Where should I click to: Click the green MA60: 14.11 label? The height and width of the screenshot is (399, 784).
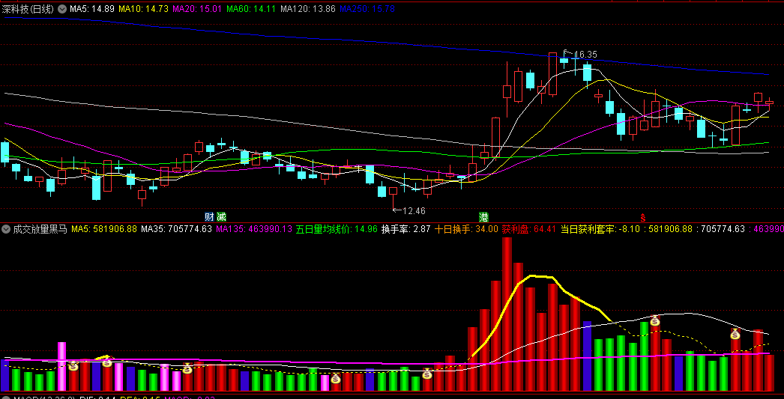[x=251, y=9]
